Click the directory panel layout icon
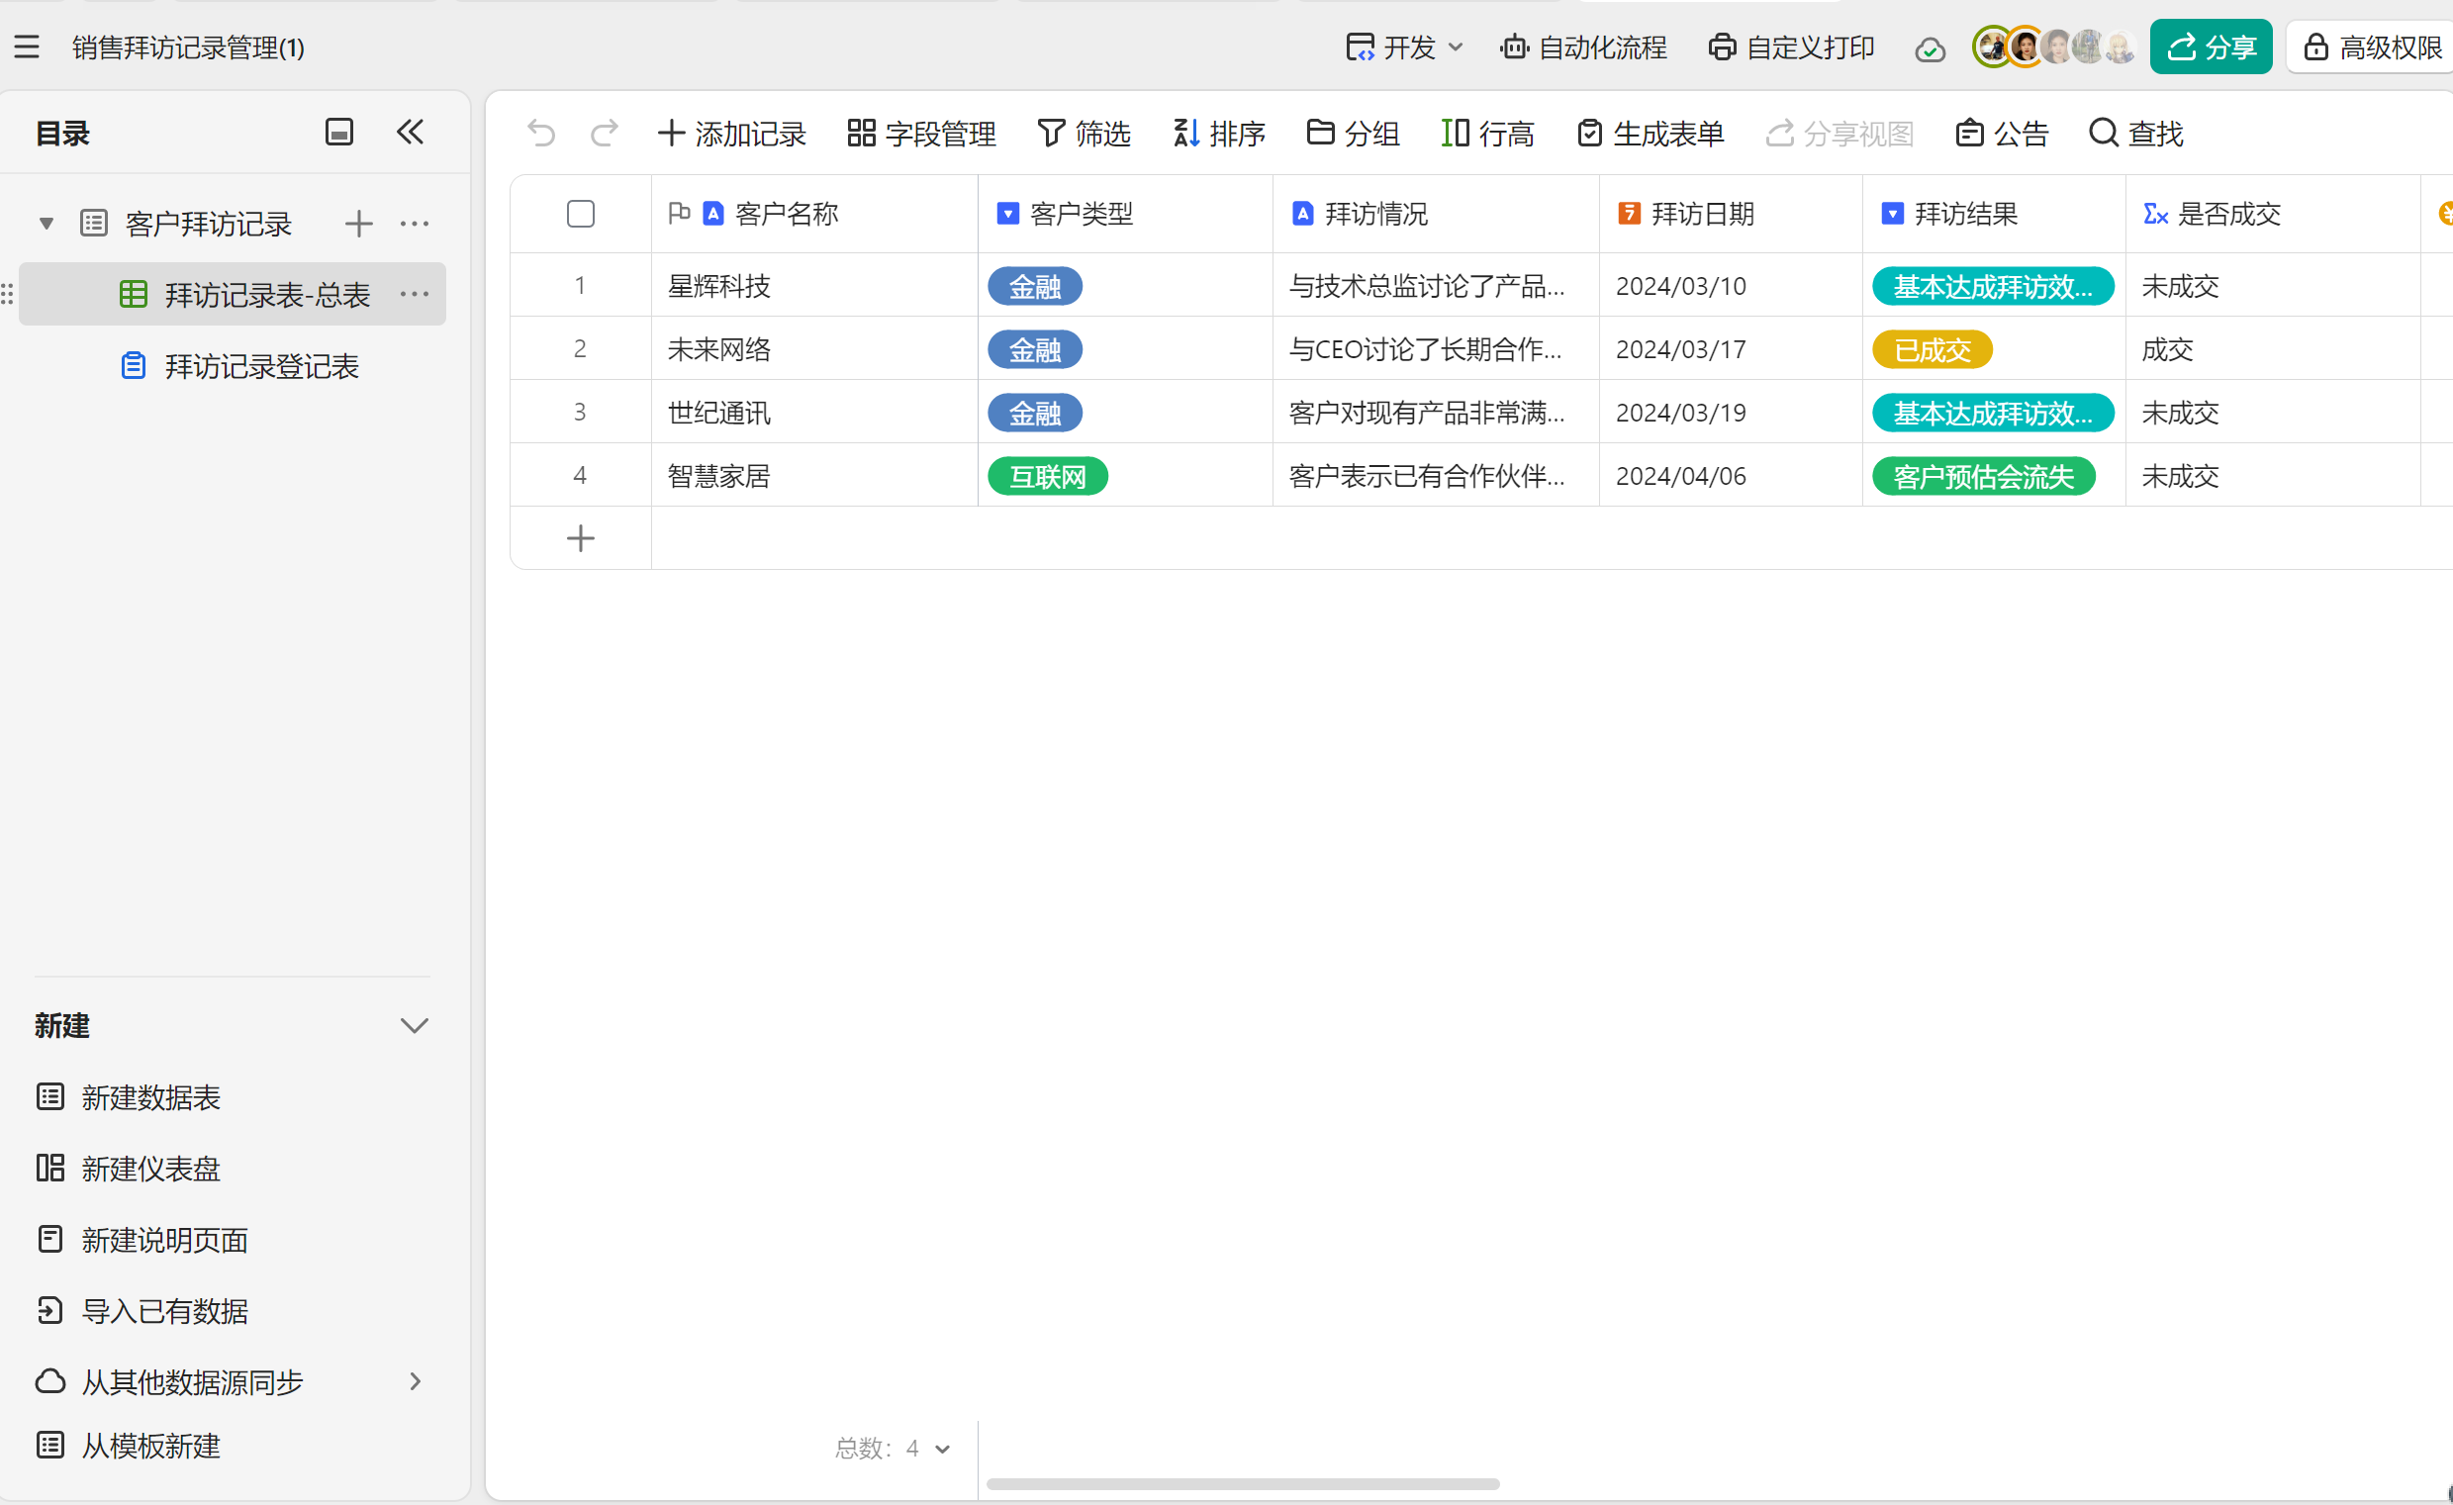2453x1505 pixels. (339, 132)
